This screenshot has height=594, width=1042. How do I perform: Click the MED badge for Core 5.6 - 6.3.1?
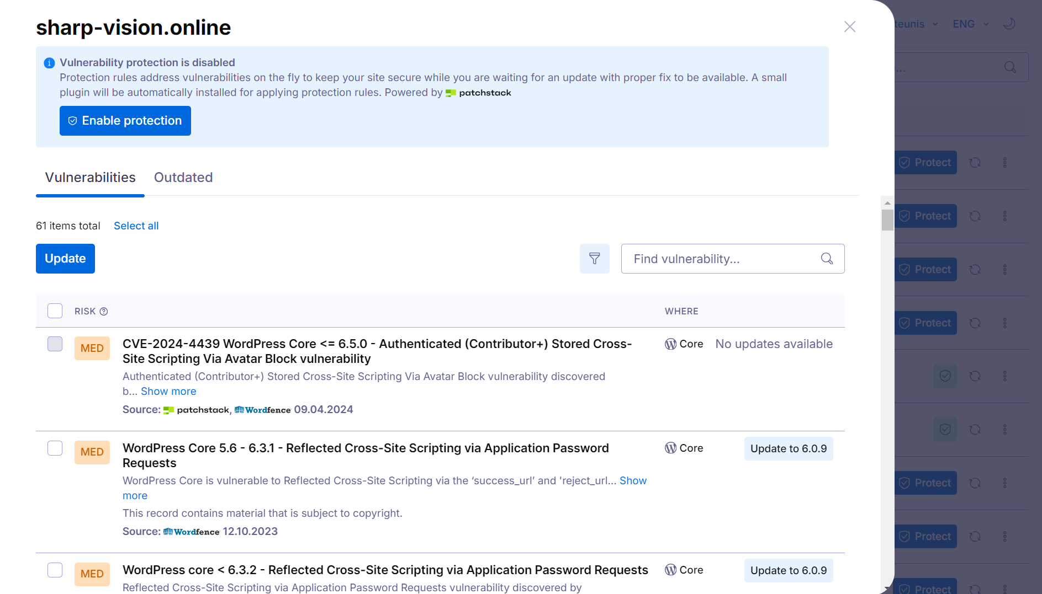pyautogui.click(x=92, y=452)
